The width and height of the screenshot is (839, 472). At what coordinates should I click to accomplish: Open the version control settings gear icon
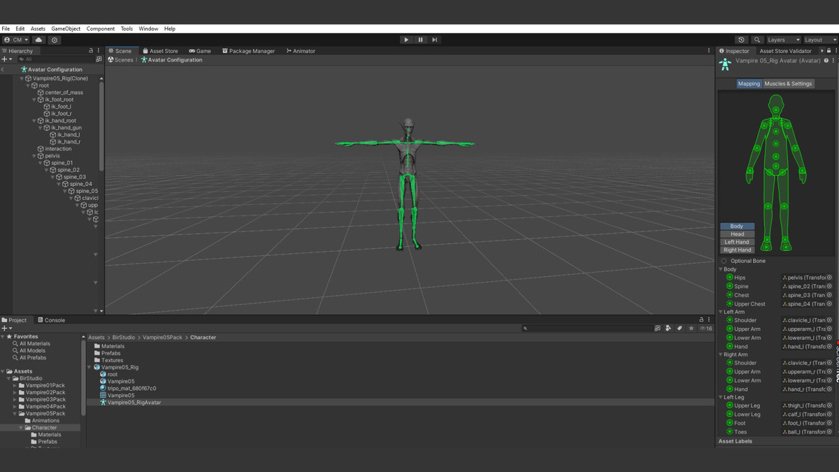pyautogui.click(x=55, y=40)
